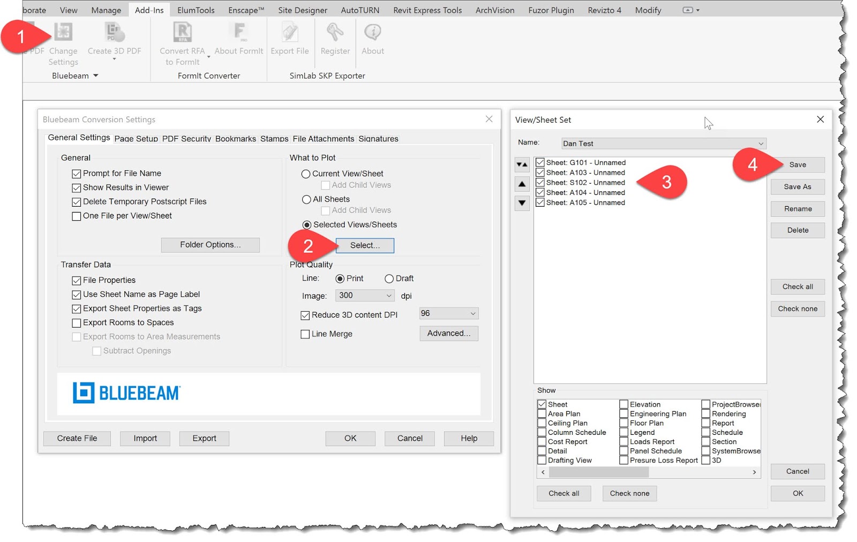Expand the Bluebeam panel dropdown arrow
This screenshot has height=542, width=857.
[x=96, y=76]
